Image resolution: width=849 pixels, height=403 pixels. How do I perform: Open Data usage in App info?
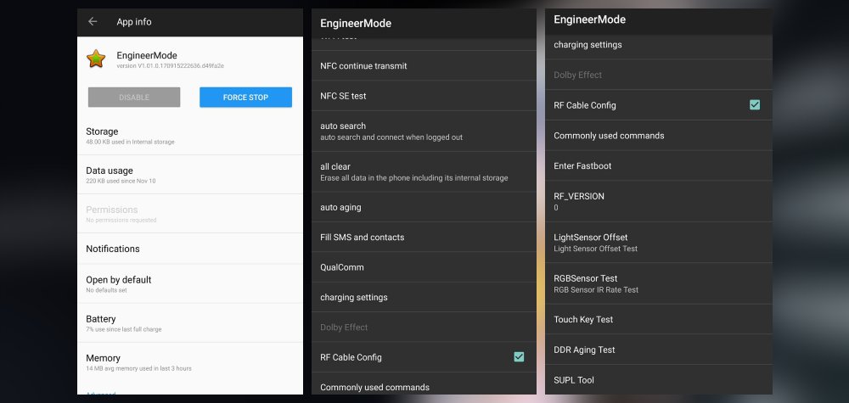[190, 175]
